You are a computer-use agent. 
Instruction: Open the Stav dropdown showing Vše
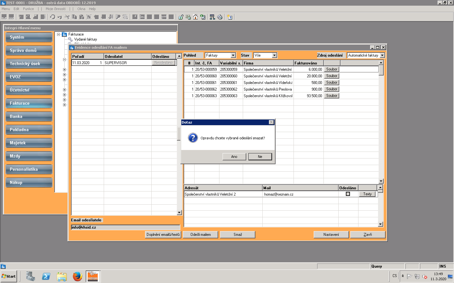click(x=275, y=55)
